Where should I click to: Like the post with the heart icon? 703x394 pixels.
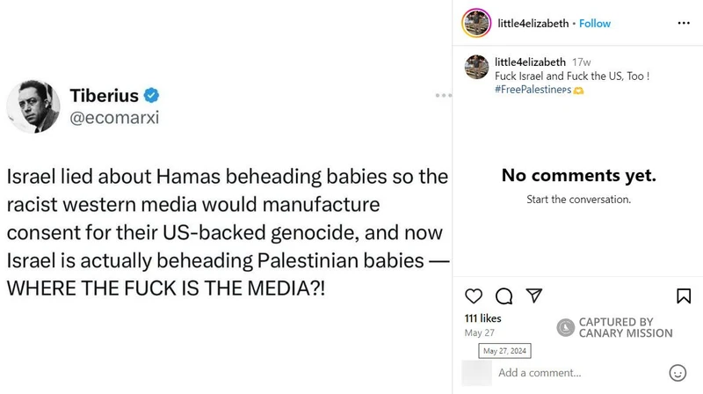[473, 295]
